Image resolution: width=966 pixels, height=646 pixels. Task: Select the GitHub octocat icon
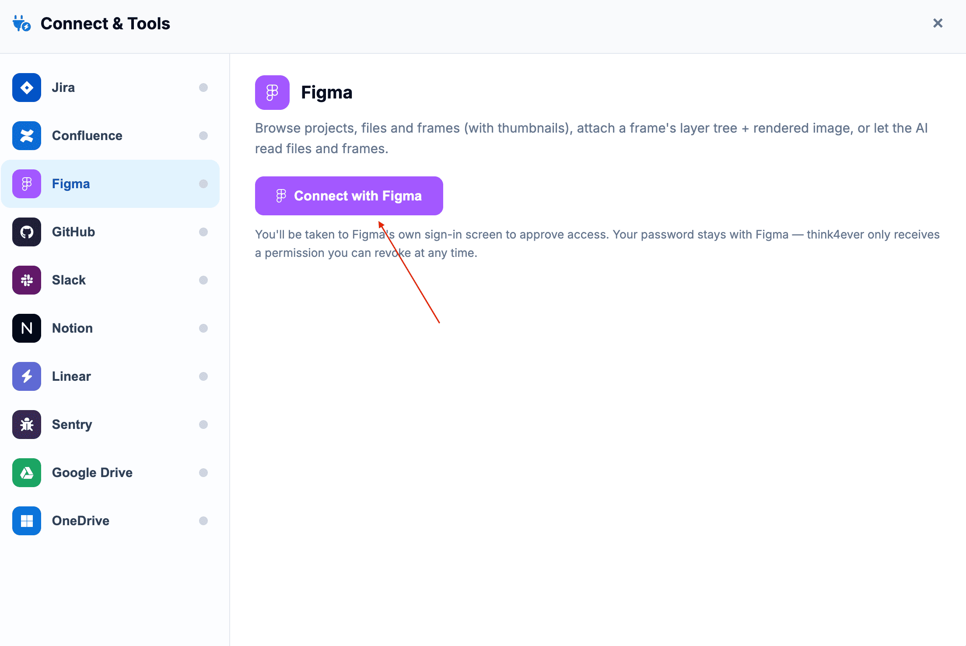click(x=27, y=232)
